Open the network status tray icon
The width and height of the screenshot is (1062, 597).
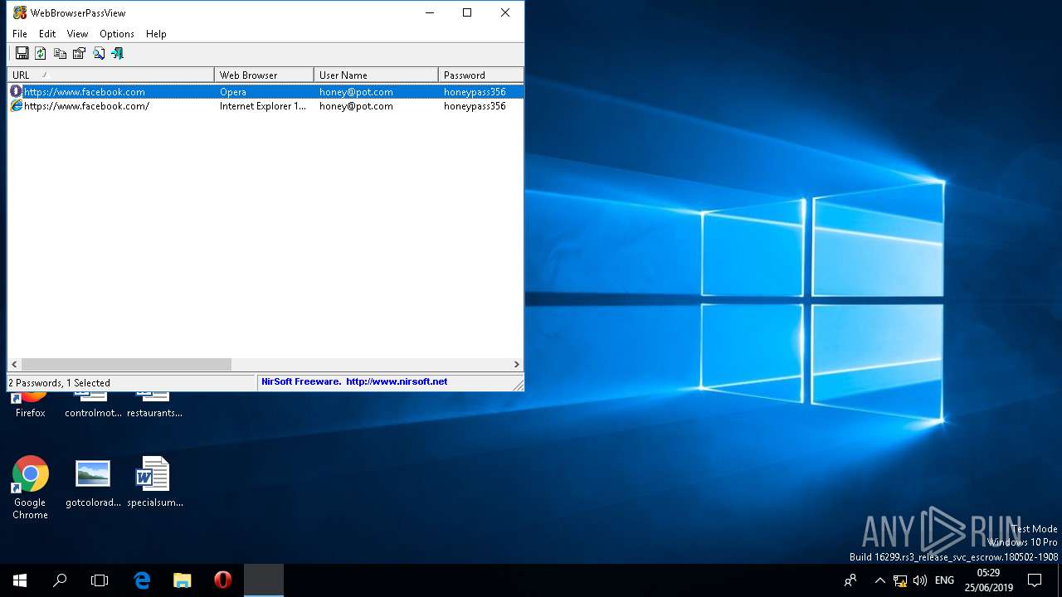900,580
